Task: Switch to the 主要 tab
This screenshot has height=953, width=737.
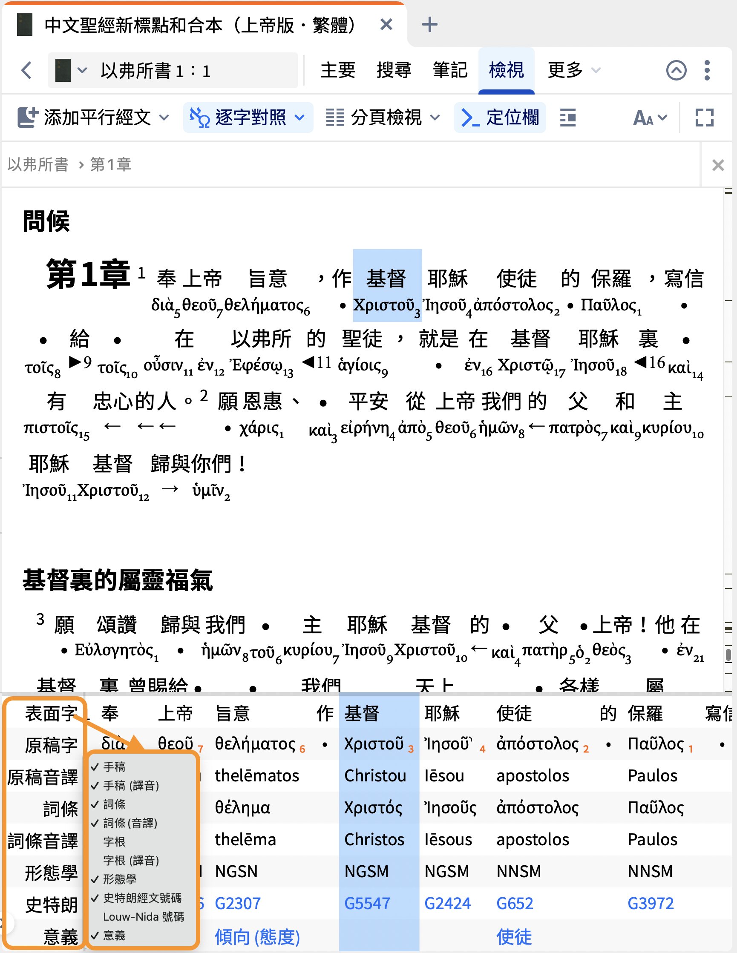Action: pos(338,70)
